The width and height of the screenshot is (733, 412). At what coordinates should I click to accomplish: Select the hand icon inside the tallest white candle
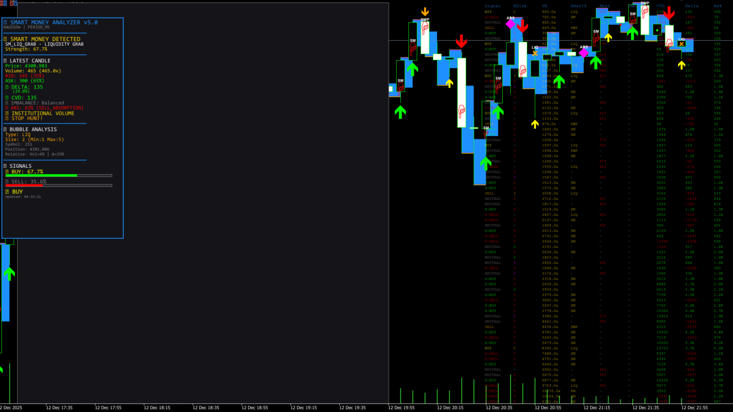click(x=462, y=111)
